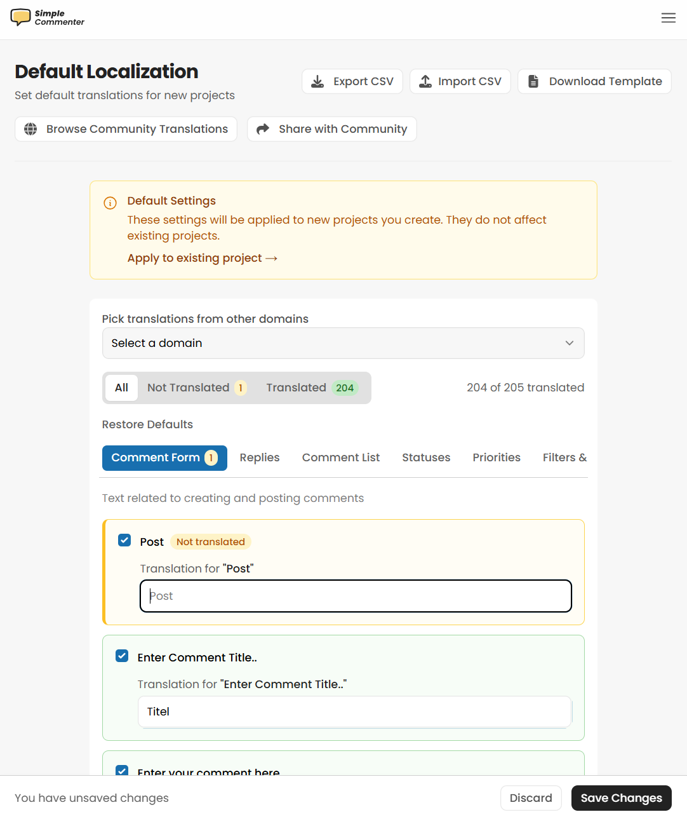This screenshot has width=687, height=819.
Task: Click the info icon in Default Settings
Action: (110, 203)
